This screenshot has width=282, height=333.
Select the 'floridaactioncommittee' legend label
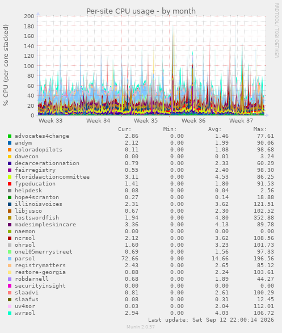[x=52, y=177]
